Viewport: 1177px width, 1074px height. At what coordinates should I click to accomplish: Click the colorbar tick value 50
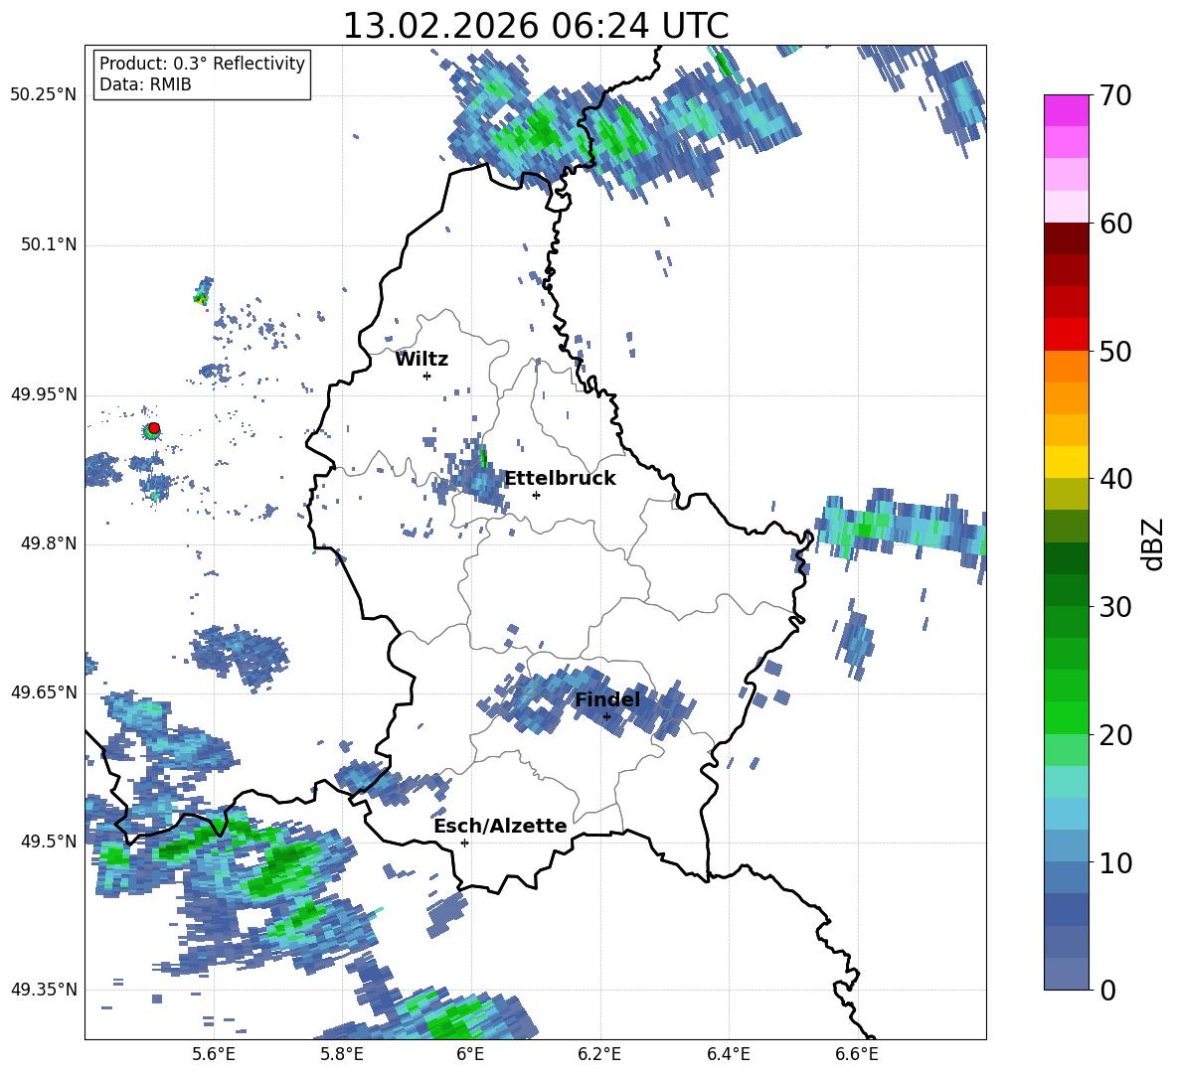coord(1115,351)
